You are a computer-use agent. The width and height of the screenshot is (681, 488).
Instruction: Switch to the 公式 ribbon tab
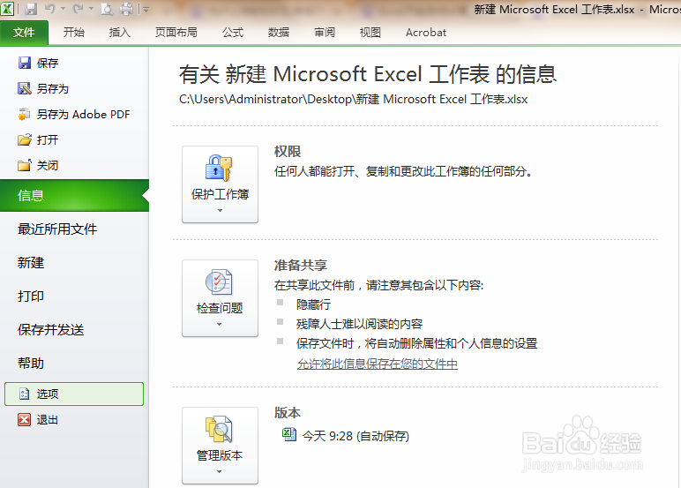(x=233, y=33)
